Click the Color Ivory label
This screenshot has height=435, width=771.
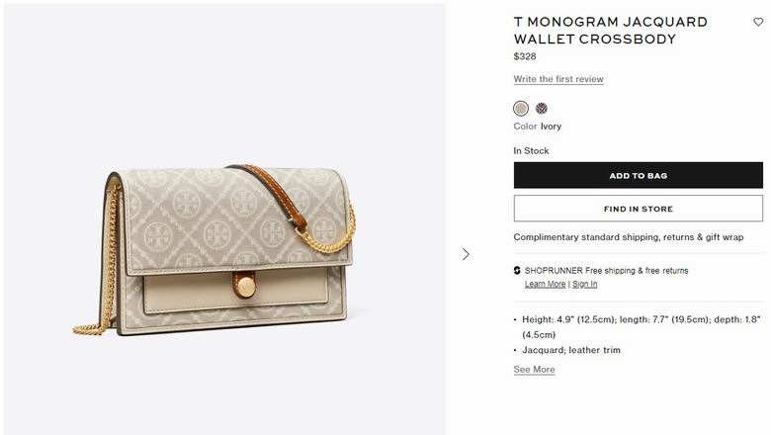coord(537,127)
